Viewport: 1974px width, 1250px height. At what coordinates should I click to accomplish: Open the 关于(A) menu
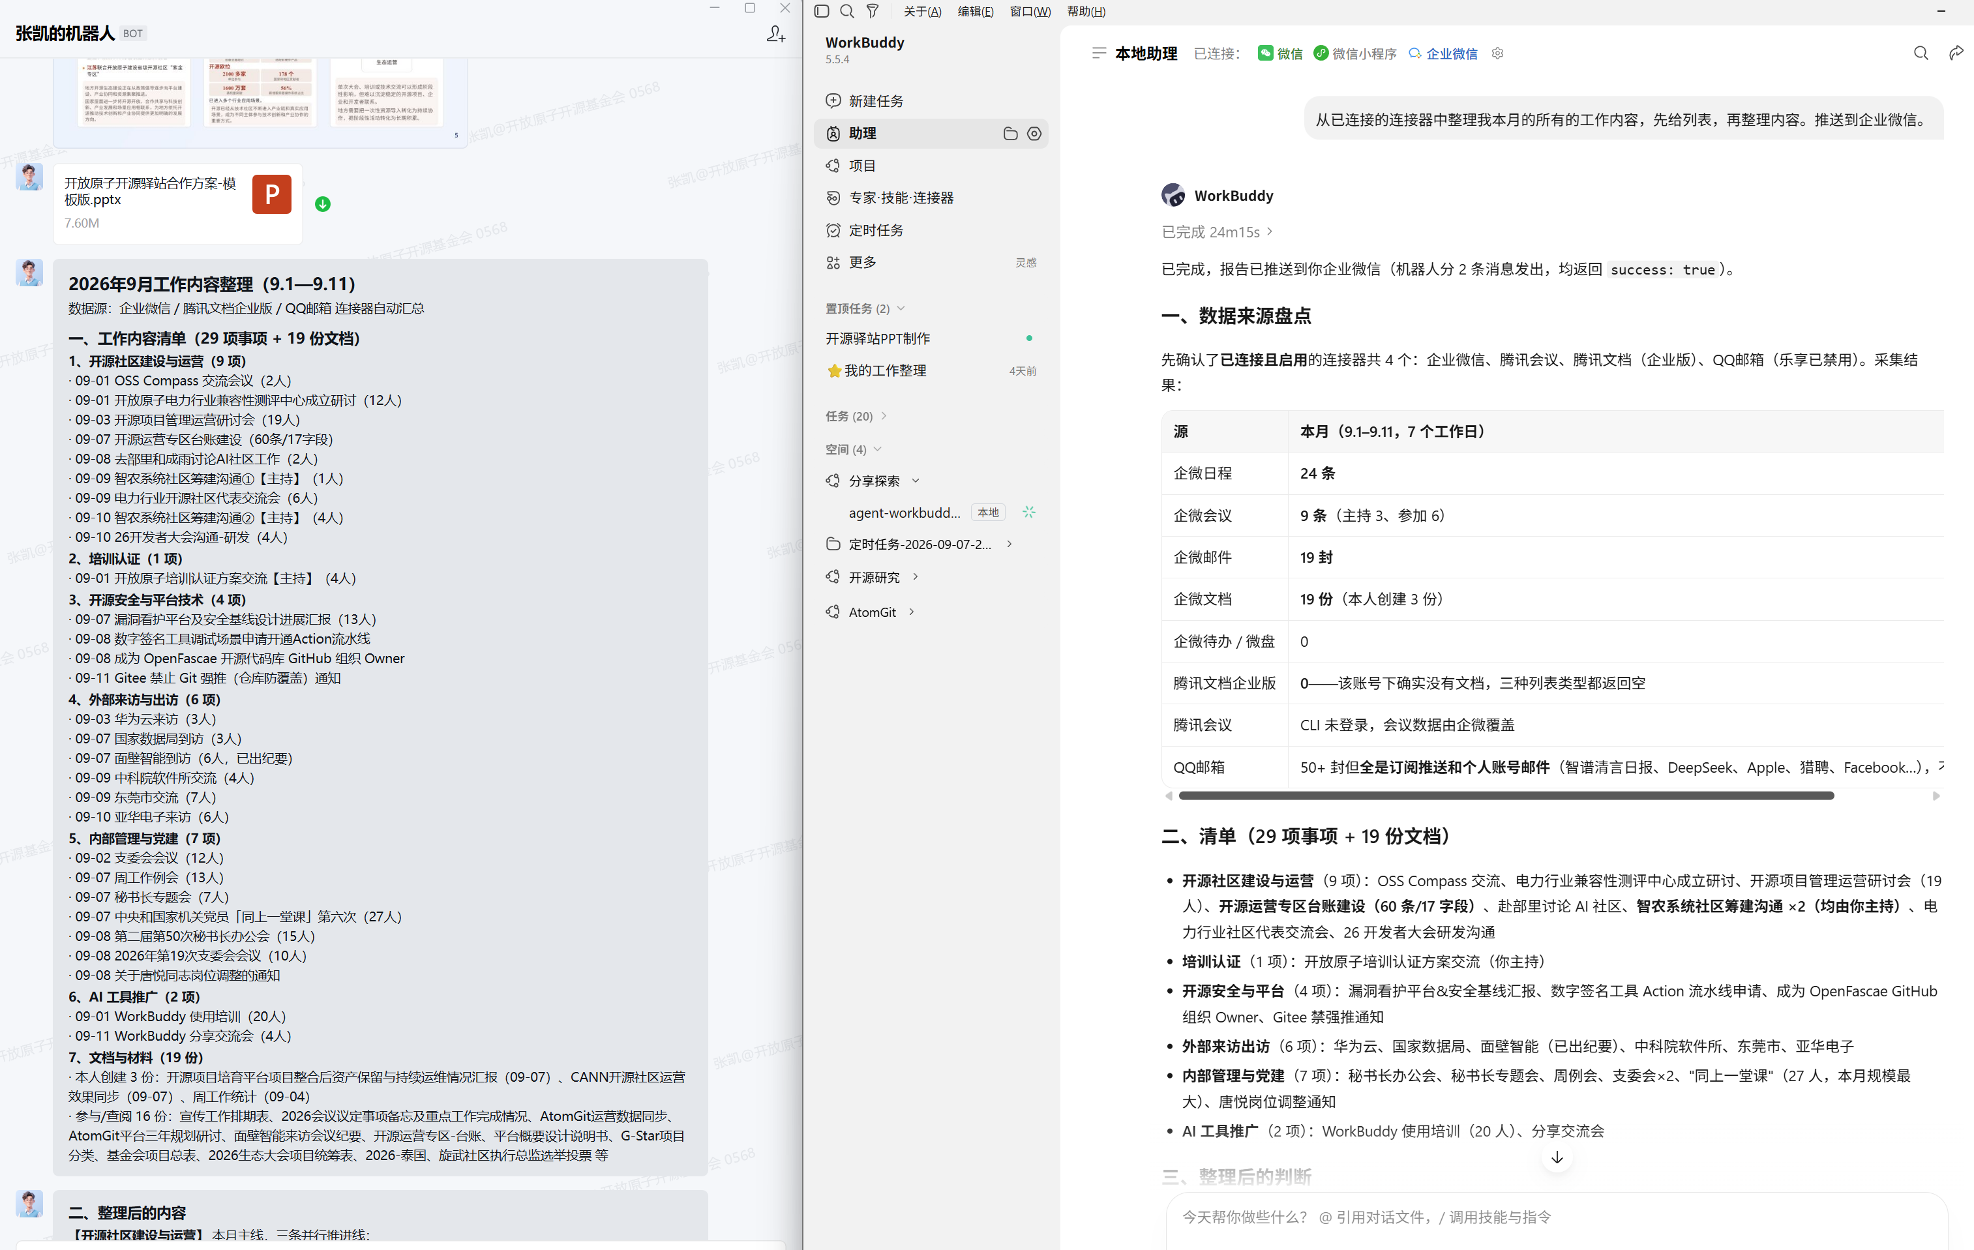pos(922,12)
